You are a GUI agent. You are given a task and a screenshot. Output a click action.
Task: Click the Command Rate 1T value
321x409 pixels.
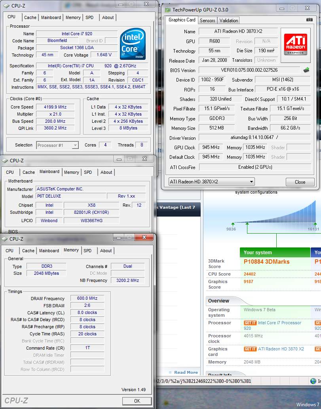pyautogui.click(x=87, y=348)
